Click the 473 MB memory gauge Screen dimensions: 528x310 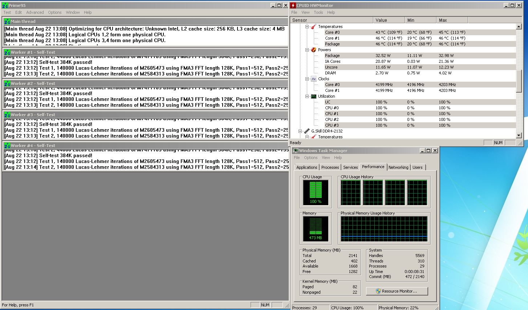[316, 229]
